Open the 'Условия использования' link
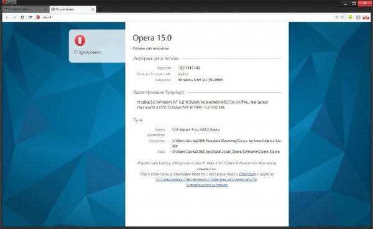373x229 pixels. pos(207,185)
